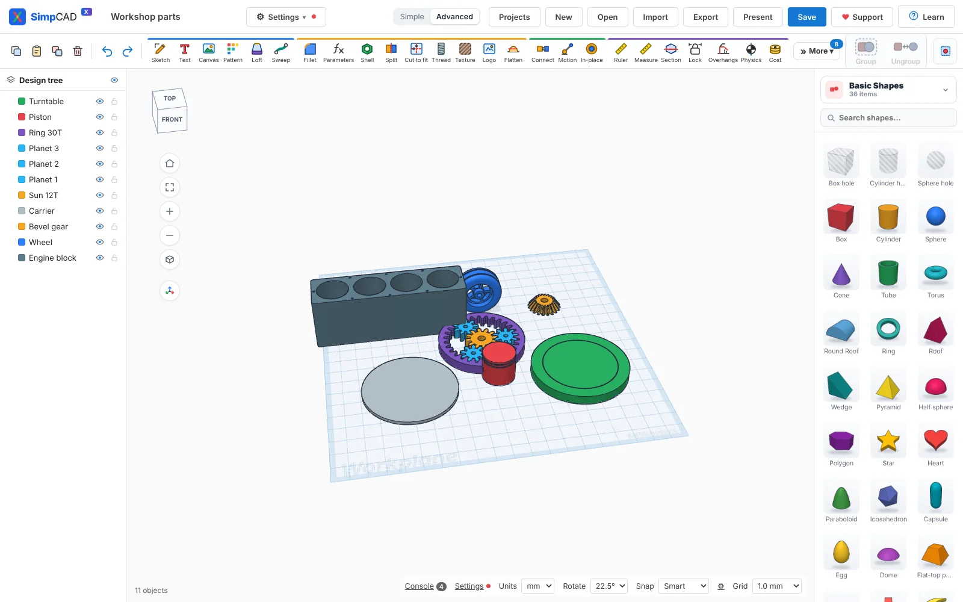
Task: Apply the Fillet tool
Action: pos(310,52)
